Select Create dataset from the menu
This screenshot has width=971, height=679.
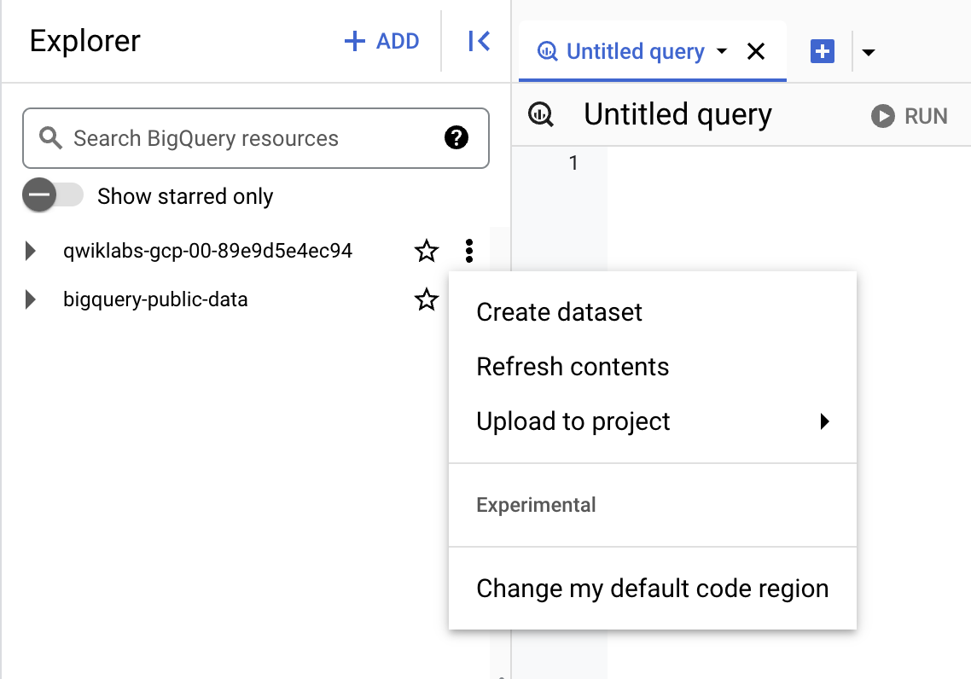point(653,312)
